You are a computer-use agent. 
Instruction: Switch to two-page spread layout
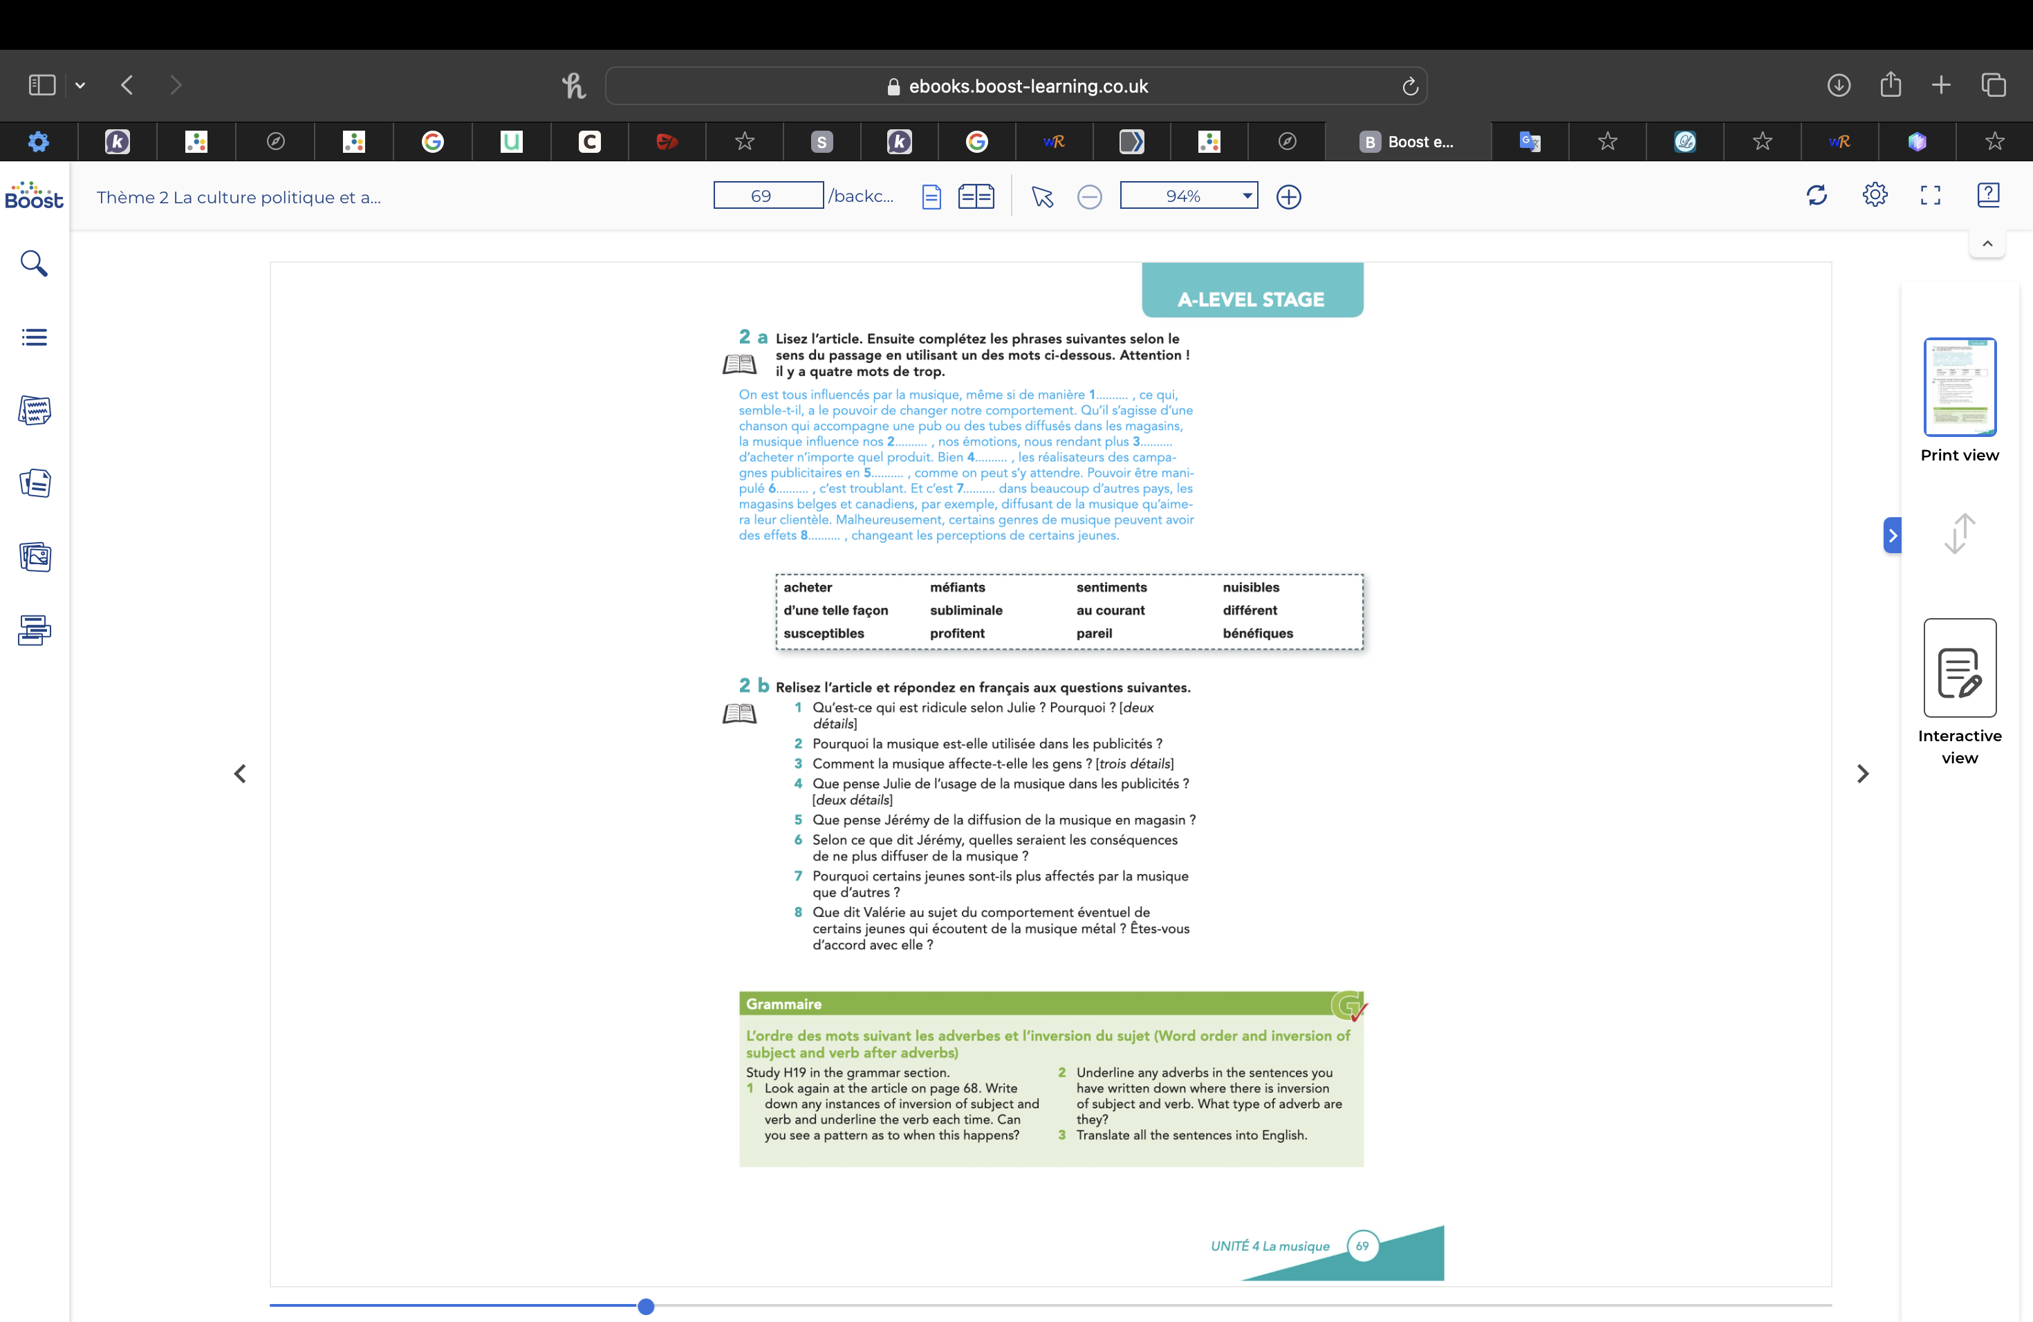tap(976, 197)
